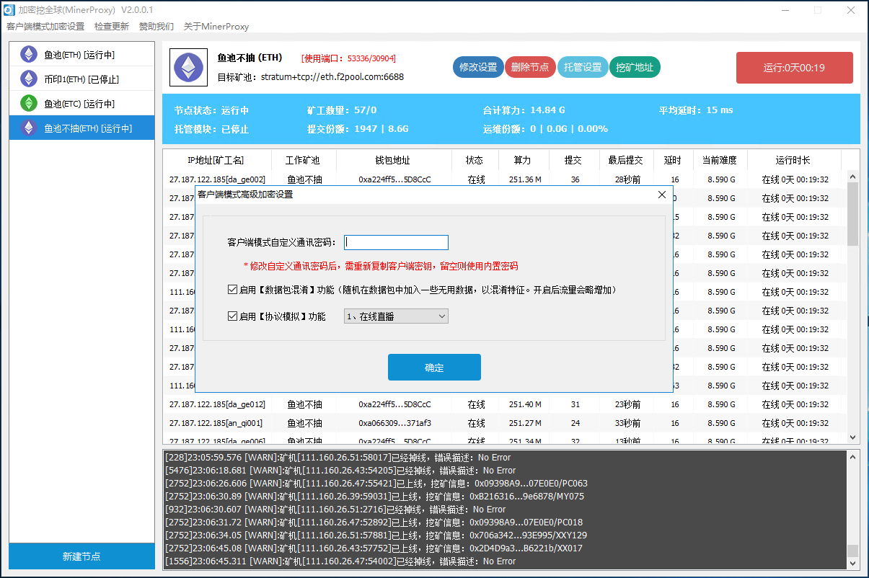Close the advanced encryption settings dialog
The image size is (869, 578).
click(x=662, y=195)
